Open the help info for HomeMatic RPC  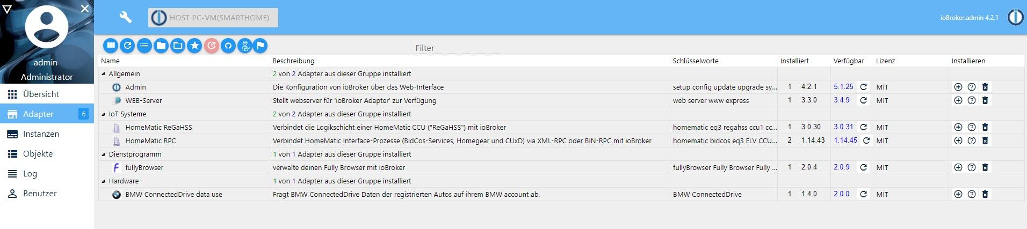971,141
